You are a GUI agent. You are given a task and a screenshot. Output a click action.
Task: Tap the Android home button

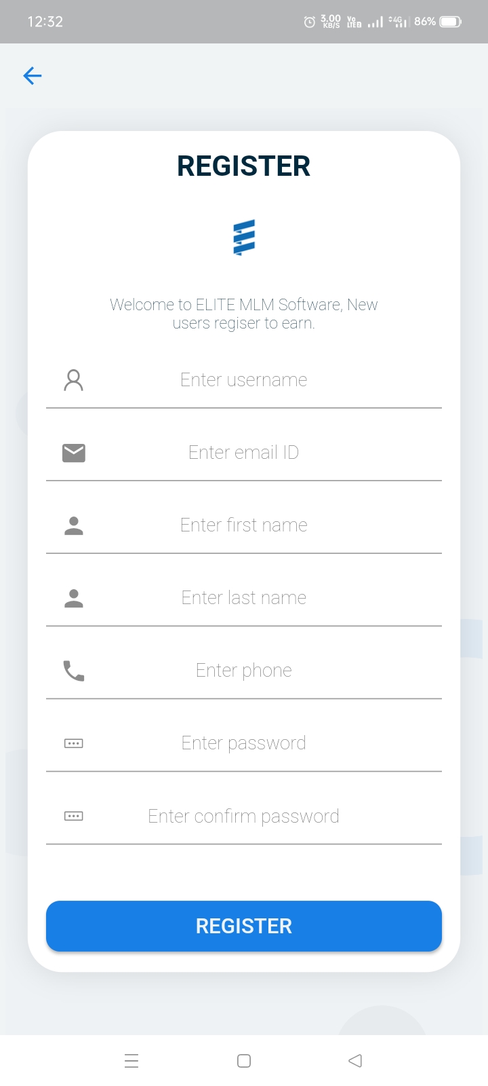point(244,1061)
